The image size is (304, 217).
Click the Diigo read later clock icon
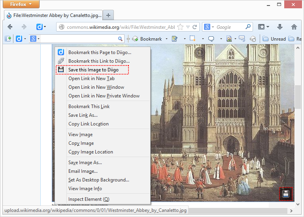[253, 39]
